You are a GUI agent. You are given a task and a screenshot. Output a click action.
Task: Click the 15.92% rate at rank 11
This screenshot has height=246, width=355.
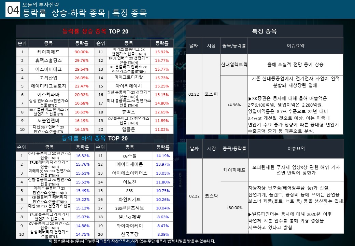click(162, 52)
